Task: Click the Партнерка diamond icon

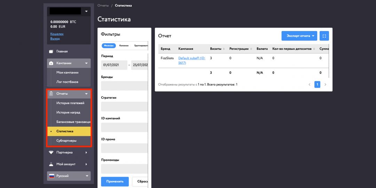Action: click(x=51, y=152)
